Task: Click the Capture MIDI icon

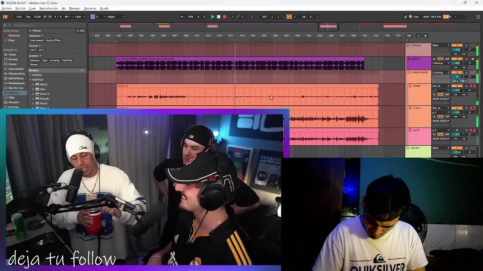Action: pos(248,17)
